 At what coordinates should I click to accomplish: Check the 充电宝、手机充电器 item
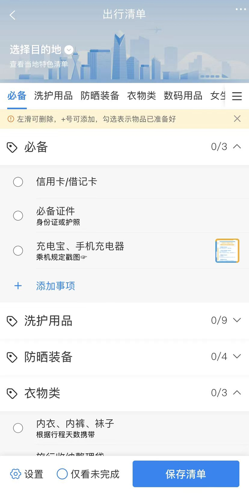pyautogui.click(x=18, y=250)
